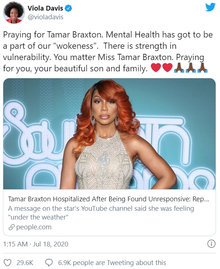The image size is (220, 269).
Task: Click the people.com source link
Action: click(x=34, y=227)
